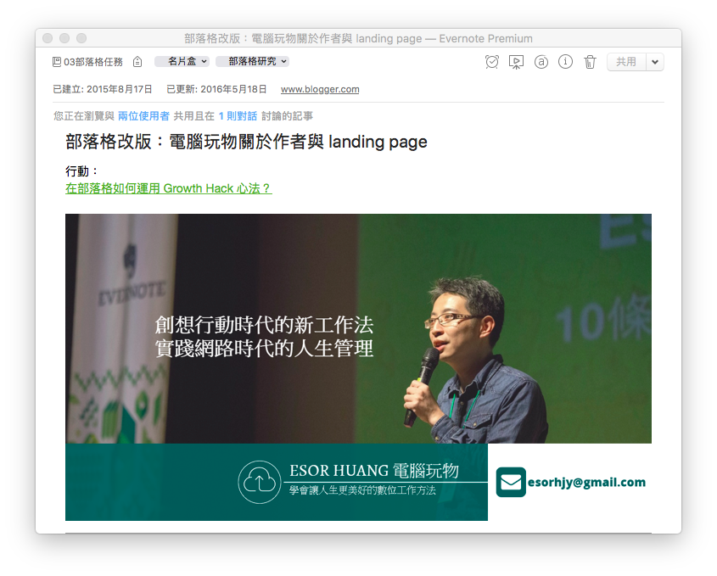Open the www.blogger.com source link

320,89
